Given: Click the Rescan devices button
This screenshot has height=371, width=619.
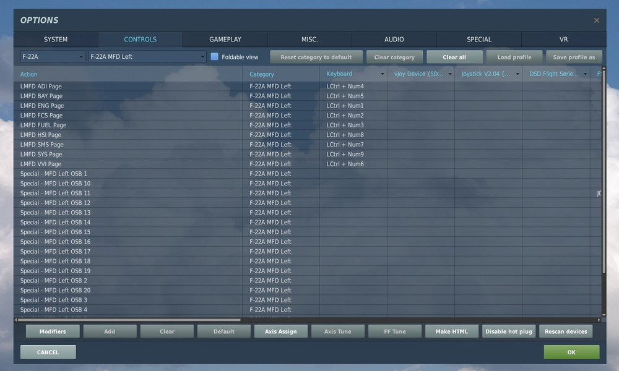Looking at the screenshot, I should [x=566, y=331].
